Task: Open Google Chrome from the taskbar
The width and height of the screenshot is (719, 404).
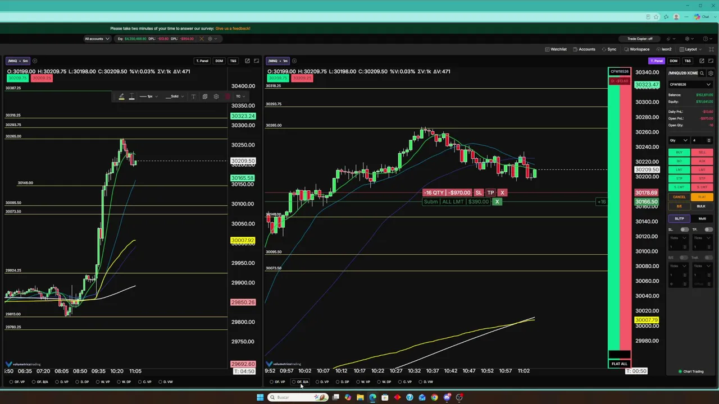Action: [x=434, y=397]
